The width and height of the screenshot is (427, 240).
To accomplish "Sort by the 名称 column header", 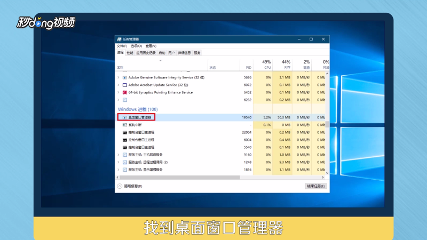I will 162,65.
